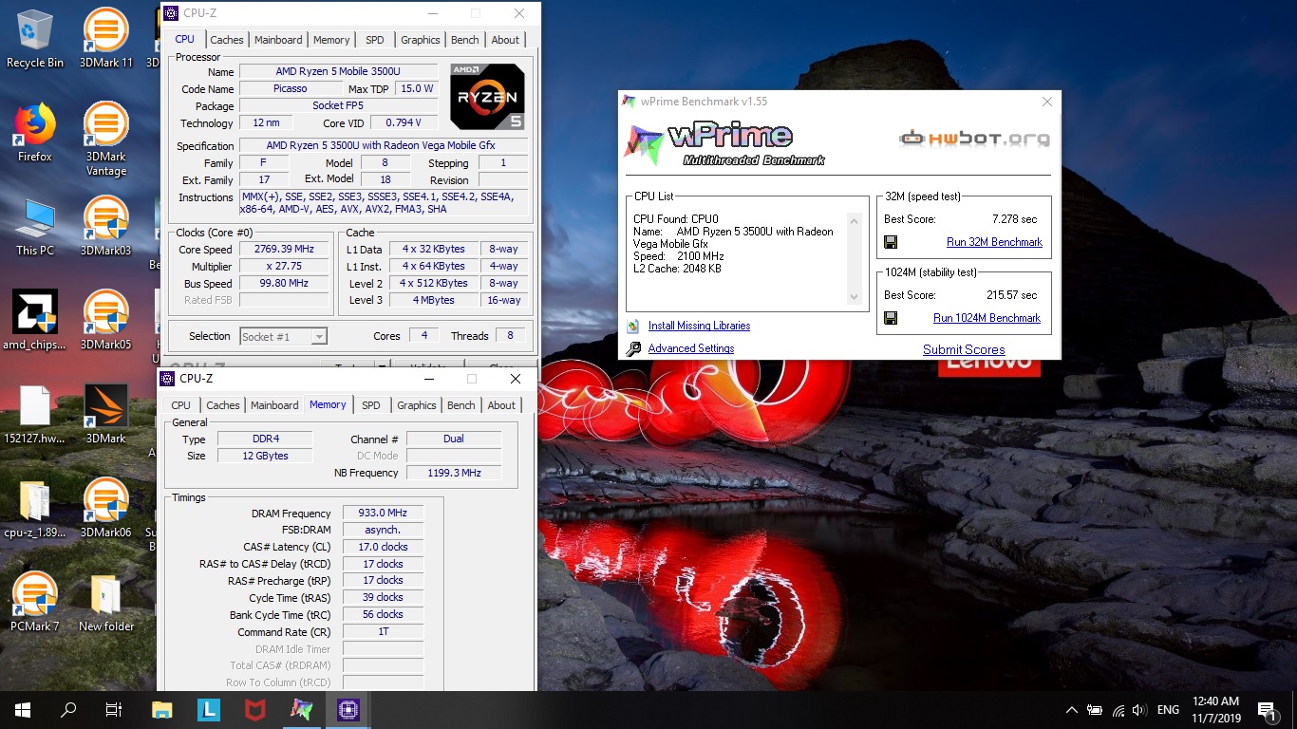Run 32M Benchmark in wPrime

pyautogui.click(x=994, y=242)
